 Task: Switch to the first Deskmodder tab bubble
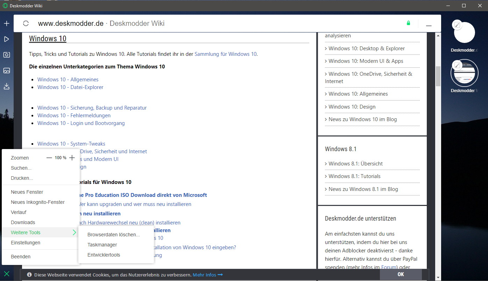pyautogui.click(x=464, y=33)
